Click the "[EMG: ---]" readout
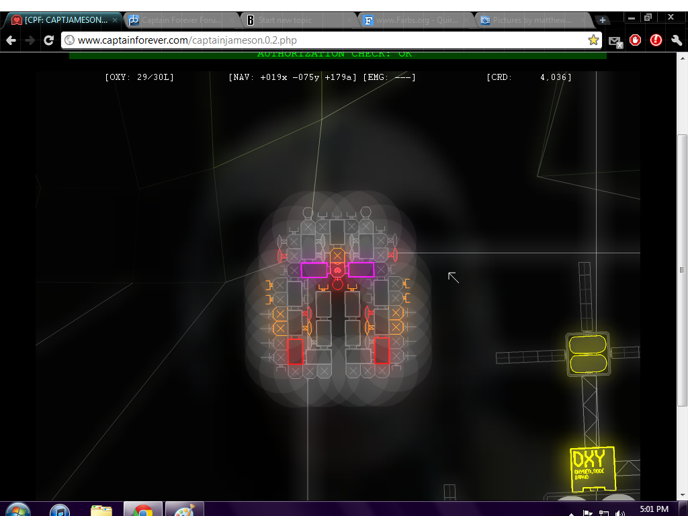Viewport: 688px width, 516px height. point(389,77)
